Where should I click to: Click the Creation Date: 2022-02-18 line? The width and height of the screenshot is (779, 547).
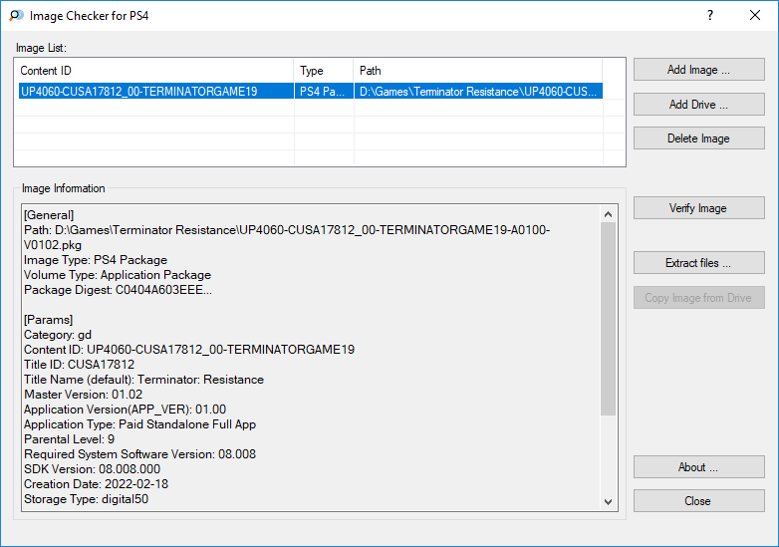[96, 483]
